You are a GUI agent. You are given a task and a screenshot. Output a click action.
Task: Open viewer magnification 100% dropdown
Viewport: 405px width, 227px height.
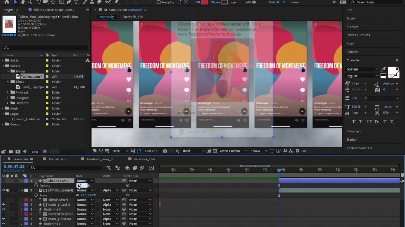pyautogui.click(x=120, y=151)
